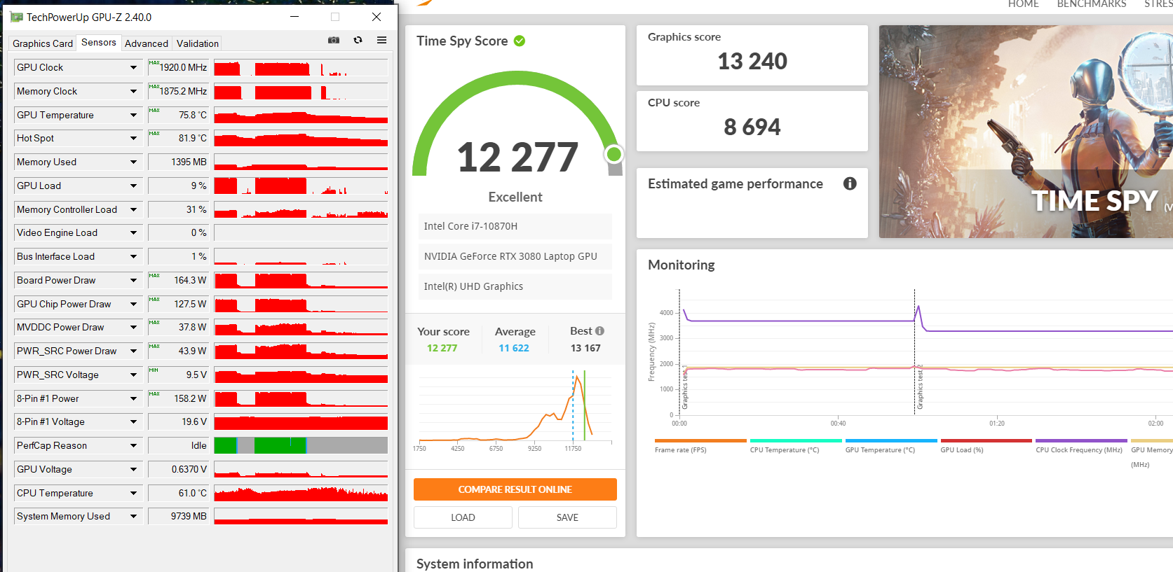Screen dimensions: 1173x572
Task: Click the GPU-Z title bar app icon
Action: [x=16, y=17]
